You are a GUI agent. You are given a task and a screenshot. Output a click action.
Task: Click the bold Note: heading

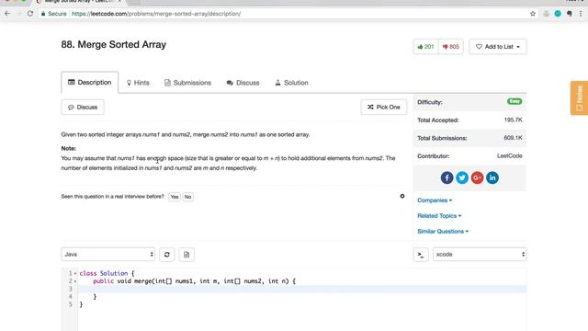point(69,148)
